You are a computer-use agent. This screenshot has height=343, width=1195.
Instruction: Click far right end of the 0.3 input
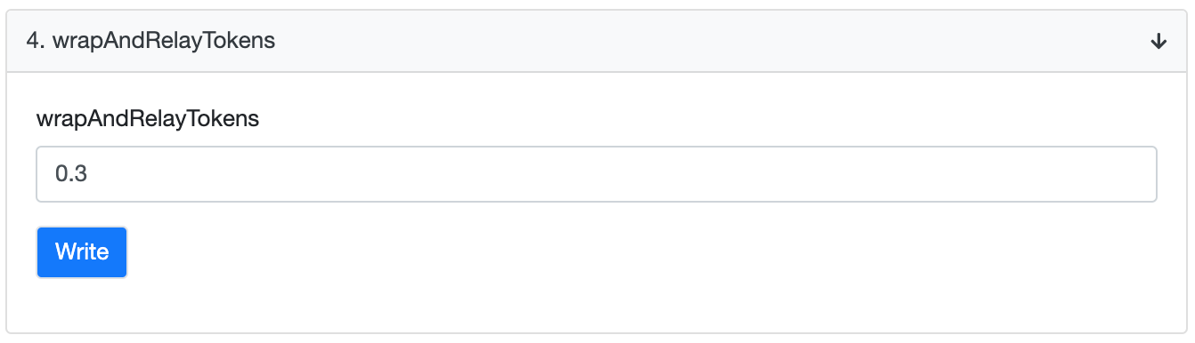(1140, 174)
